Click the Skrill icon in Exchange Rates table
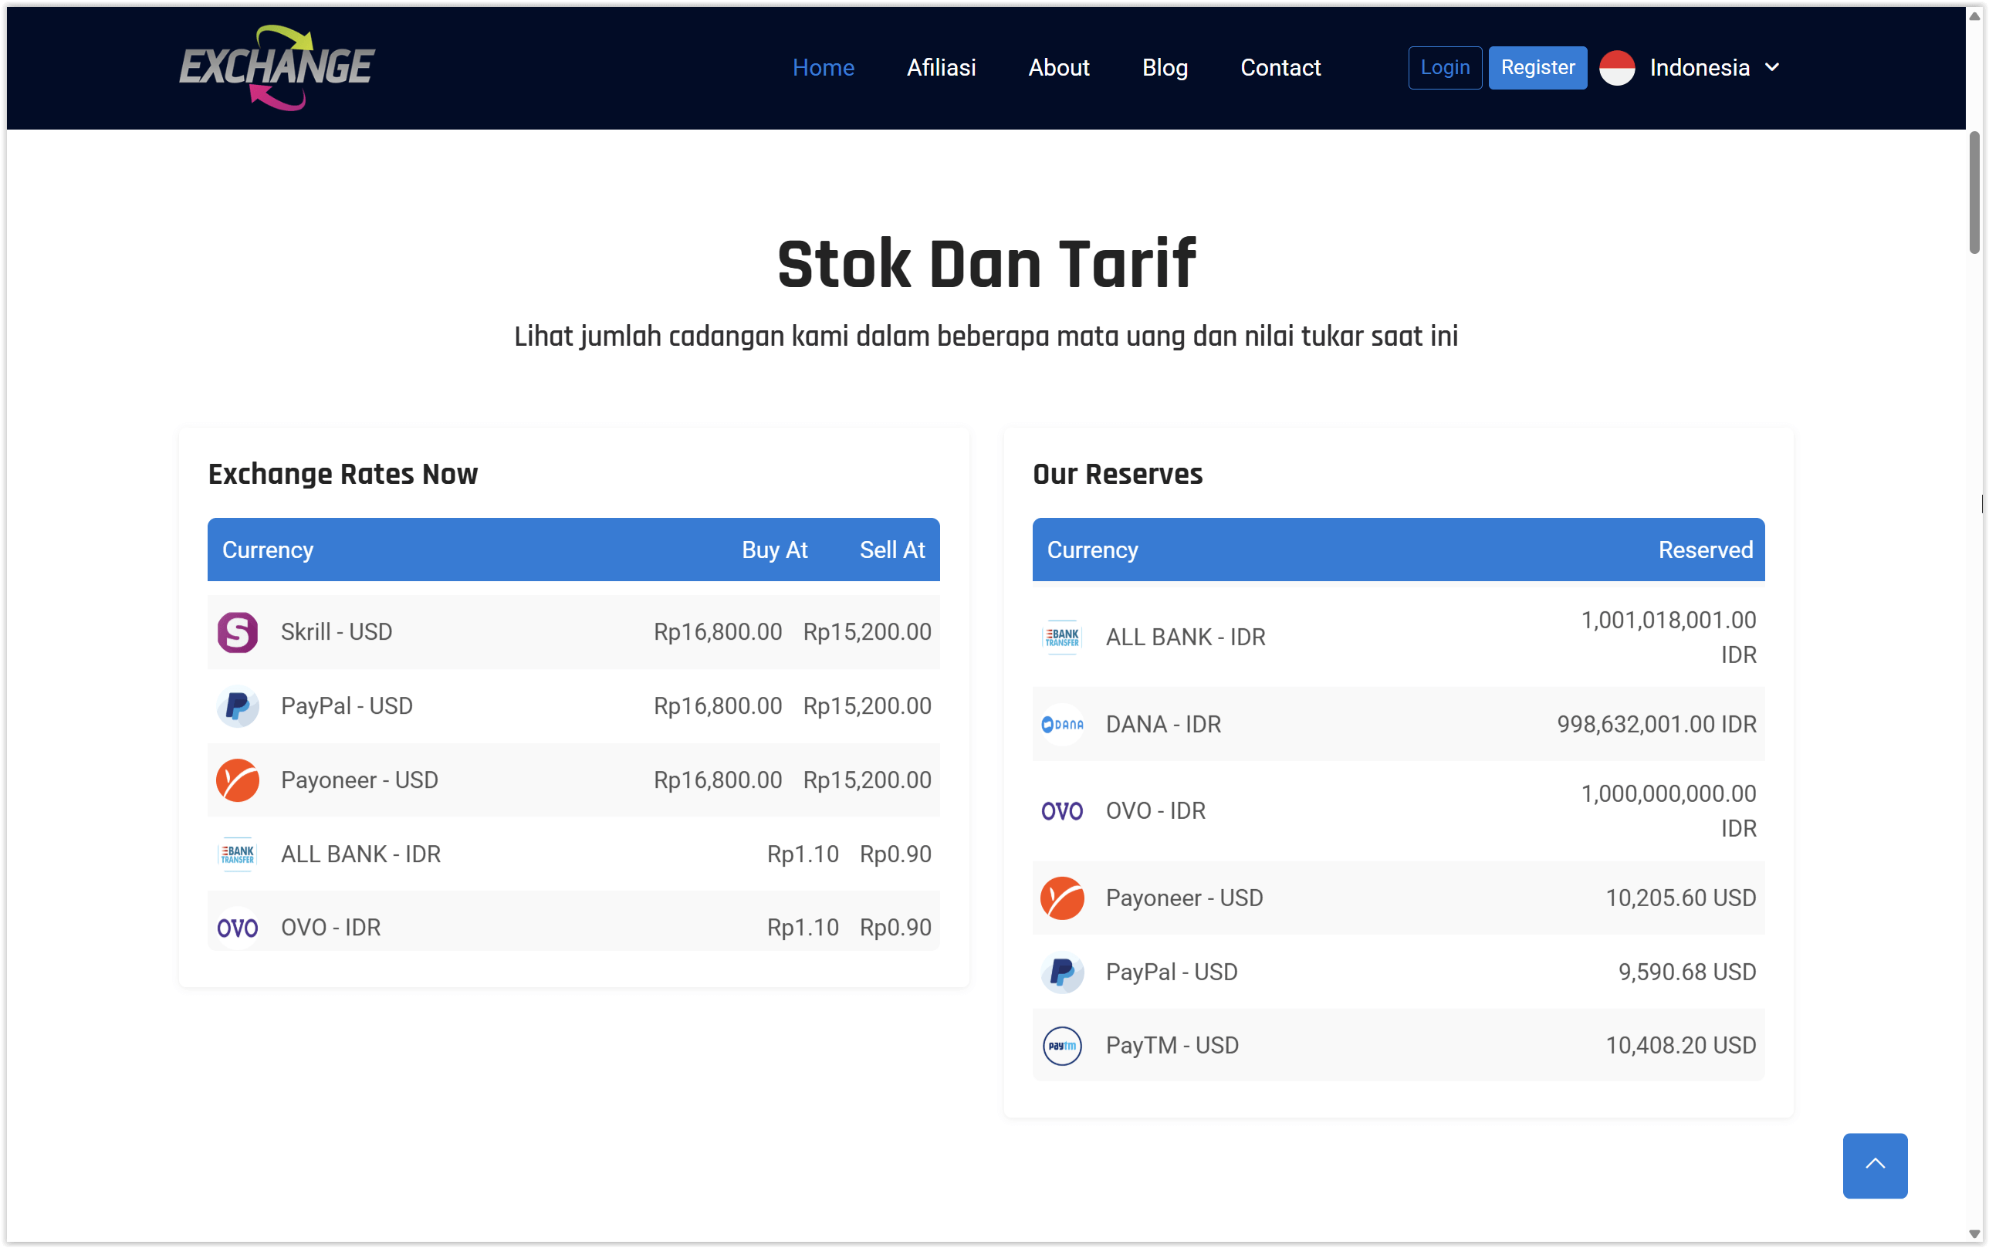The image size is (1989, 1248). [x=237, y=631]
